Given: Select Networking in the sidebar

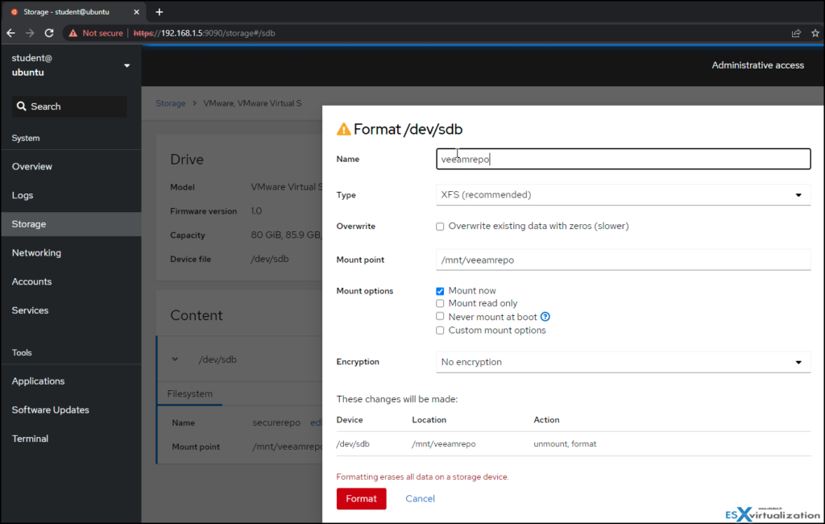Looking at the screenshot, I should 36,252.
